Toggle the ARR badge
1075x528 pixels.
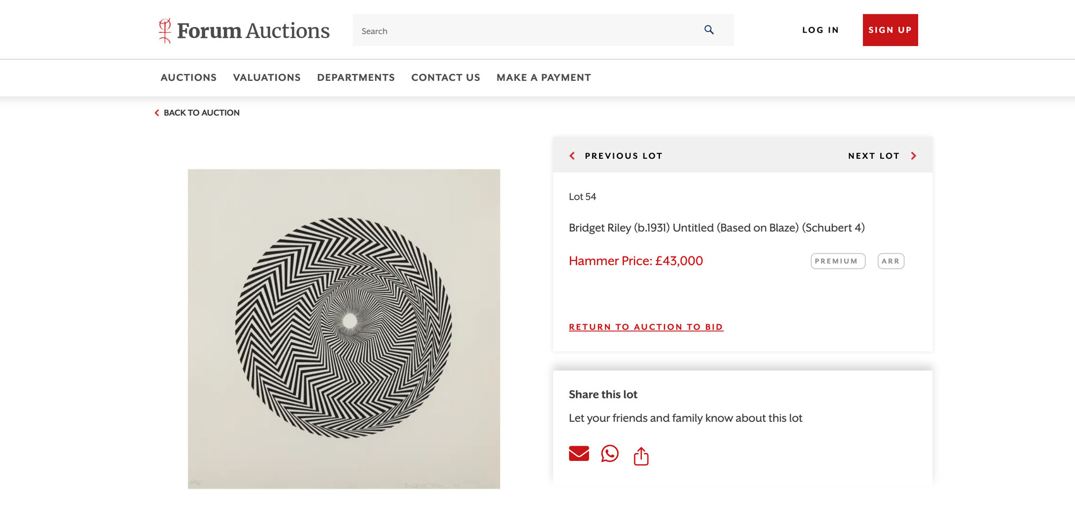coord(890,261)
